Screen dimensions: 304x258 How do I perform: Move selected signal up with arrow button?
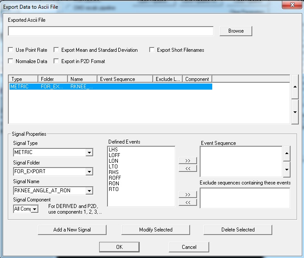click(295, 87)
